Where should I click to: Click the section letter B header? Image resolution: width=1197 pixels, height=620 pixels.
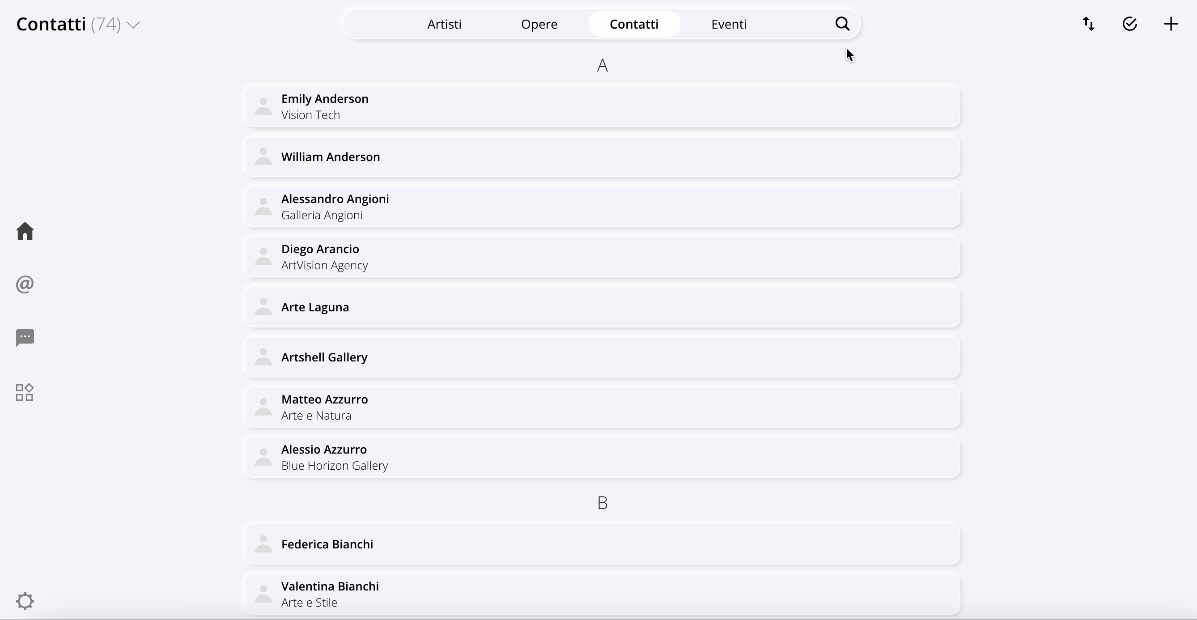click(x=602, y=503)
